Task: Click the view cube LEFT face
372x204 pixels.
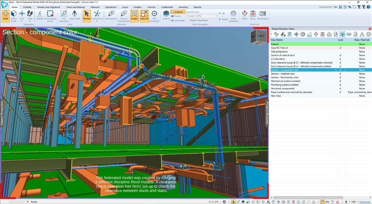Action: click(x=261, y=36)
